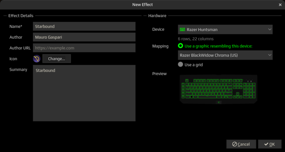285x152 pixels.
Task: Click inside the Summary text area
Action: pos(84,93)
